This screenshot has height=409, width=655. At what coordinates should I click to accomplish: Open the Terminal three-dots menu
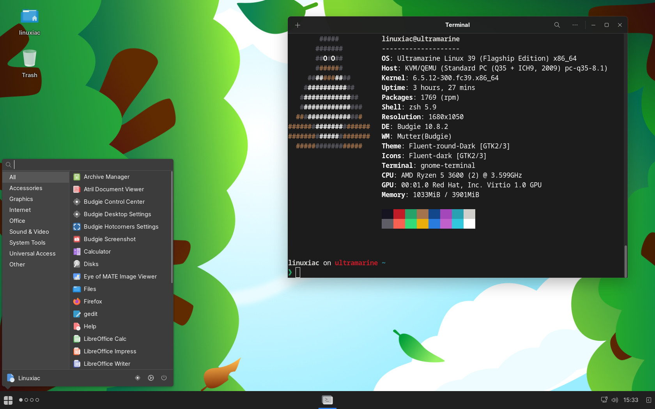pos(575,25)
